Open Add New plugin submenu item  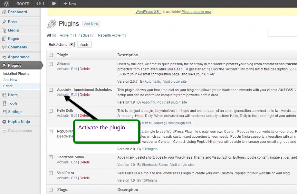(x=10, y=80)
